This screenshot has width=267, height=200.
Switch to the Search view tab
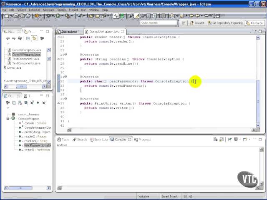pyautogui.click(x=80, y=140)
